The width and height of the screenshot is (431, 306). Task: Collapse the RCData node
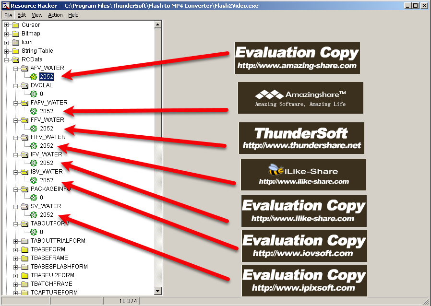(7, 60)
